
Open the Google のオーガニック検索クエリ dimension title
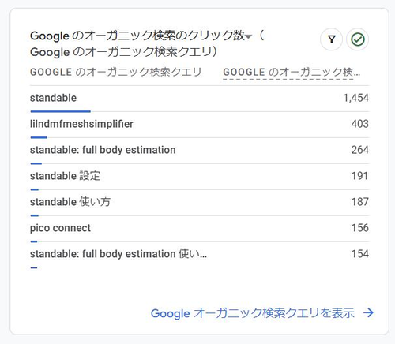pyautogui.click(x=124, y=52)
